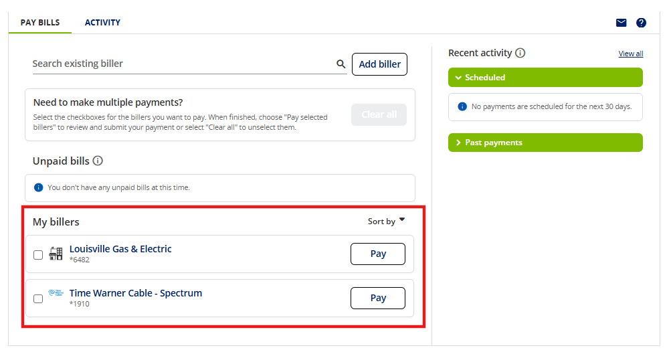Click the Add biller button
Image resolution: width=671 pixels, height=350 pixels.
coord(379,64)
